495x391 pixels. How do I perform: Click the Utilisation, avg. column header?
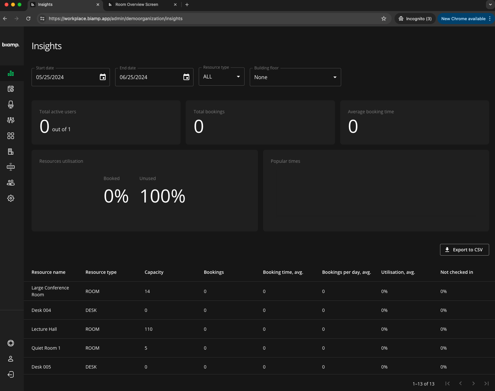pos(398,272)
